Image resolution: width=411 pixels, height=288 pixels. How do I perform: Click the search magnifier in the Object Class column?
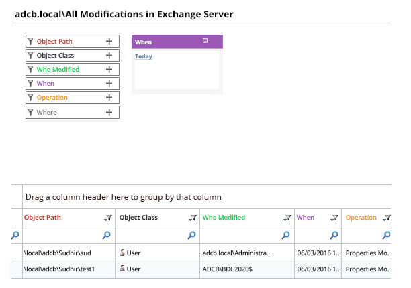tap(192, 235)
